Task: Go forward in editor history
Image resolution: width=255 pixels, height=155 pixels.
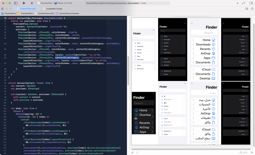Action: (x=11, y=9)
